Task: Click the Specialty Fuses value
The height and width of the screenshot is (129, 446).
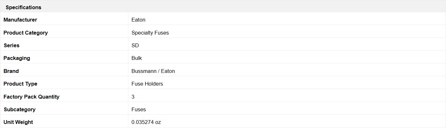Action: click(x=150, y=33)
